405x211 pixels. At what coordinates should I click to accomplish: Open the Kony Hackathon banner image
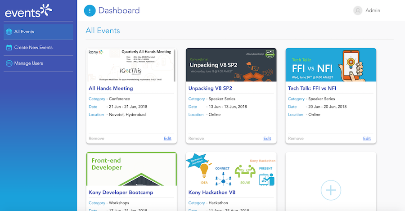coord(231,169)
